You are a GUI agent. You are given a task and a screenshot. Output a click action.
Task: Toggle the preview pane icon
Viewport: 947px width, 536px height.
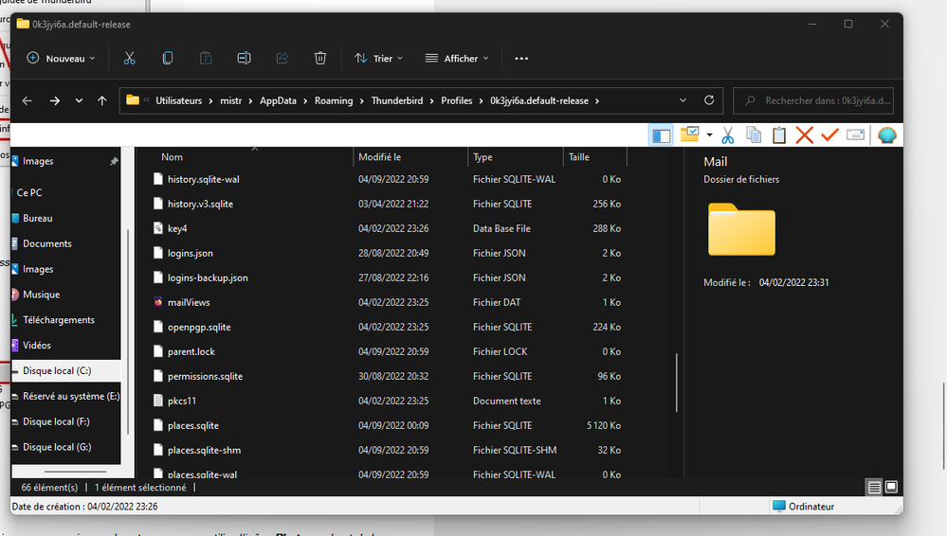point(661,135)
